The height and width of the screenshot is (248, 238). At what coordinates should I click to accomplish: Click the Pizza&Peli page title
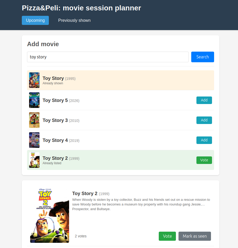81,8
